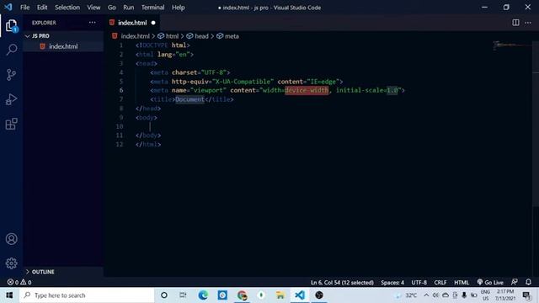Open editor more actions ellipsis
Screen dimensions: 539x303
click(x=528, y=23)
